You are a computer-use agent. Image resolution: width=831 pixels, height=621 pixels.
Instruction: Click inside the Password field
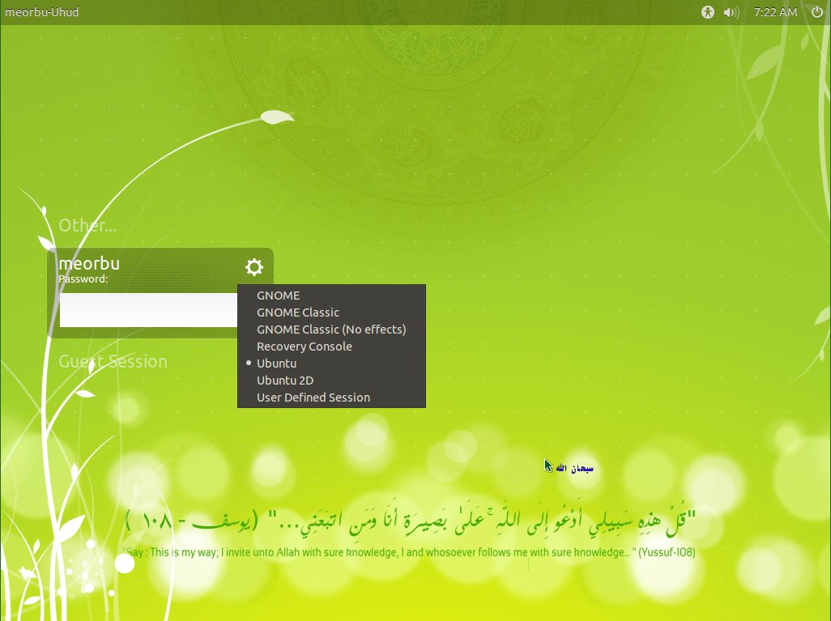click(150, 310)
